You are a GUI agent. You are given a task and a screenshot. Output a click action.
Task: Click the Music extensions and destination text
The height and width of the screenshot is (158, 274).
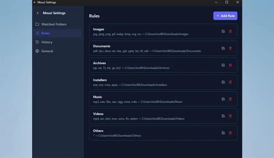tap(138, 102)
